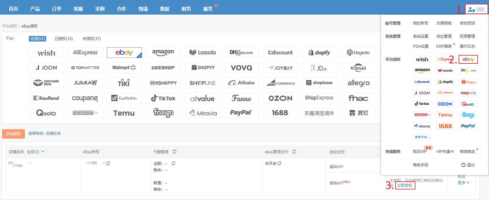Open the user account icon in the top bar
Image resolution: width=489 pixels, height=200 pixels.
click(x=471, y=10)
